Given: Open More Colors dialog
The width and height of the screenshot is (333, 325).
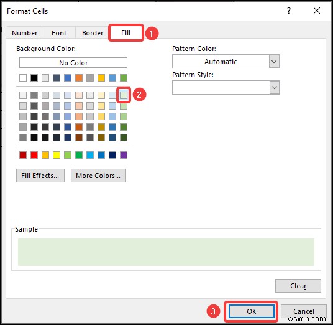Looking at the screenshot, I should 98,176.
